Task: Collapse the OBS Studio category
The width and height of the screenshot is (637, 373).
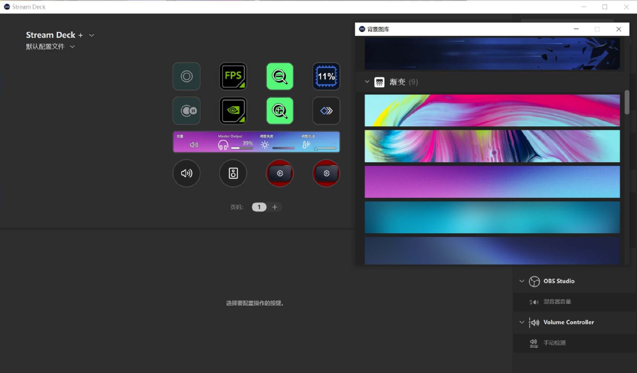Action: click(522, 281)
